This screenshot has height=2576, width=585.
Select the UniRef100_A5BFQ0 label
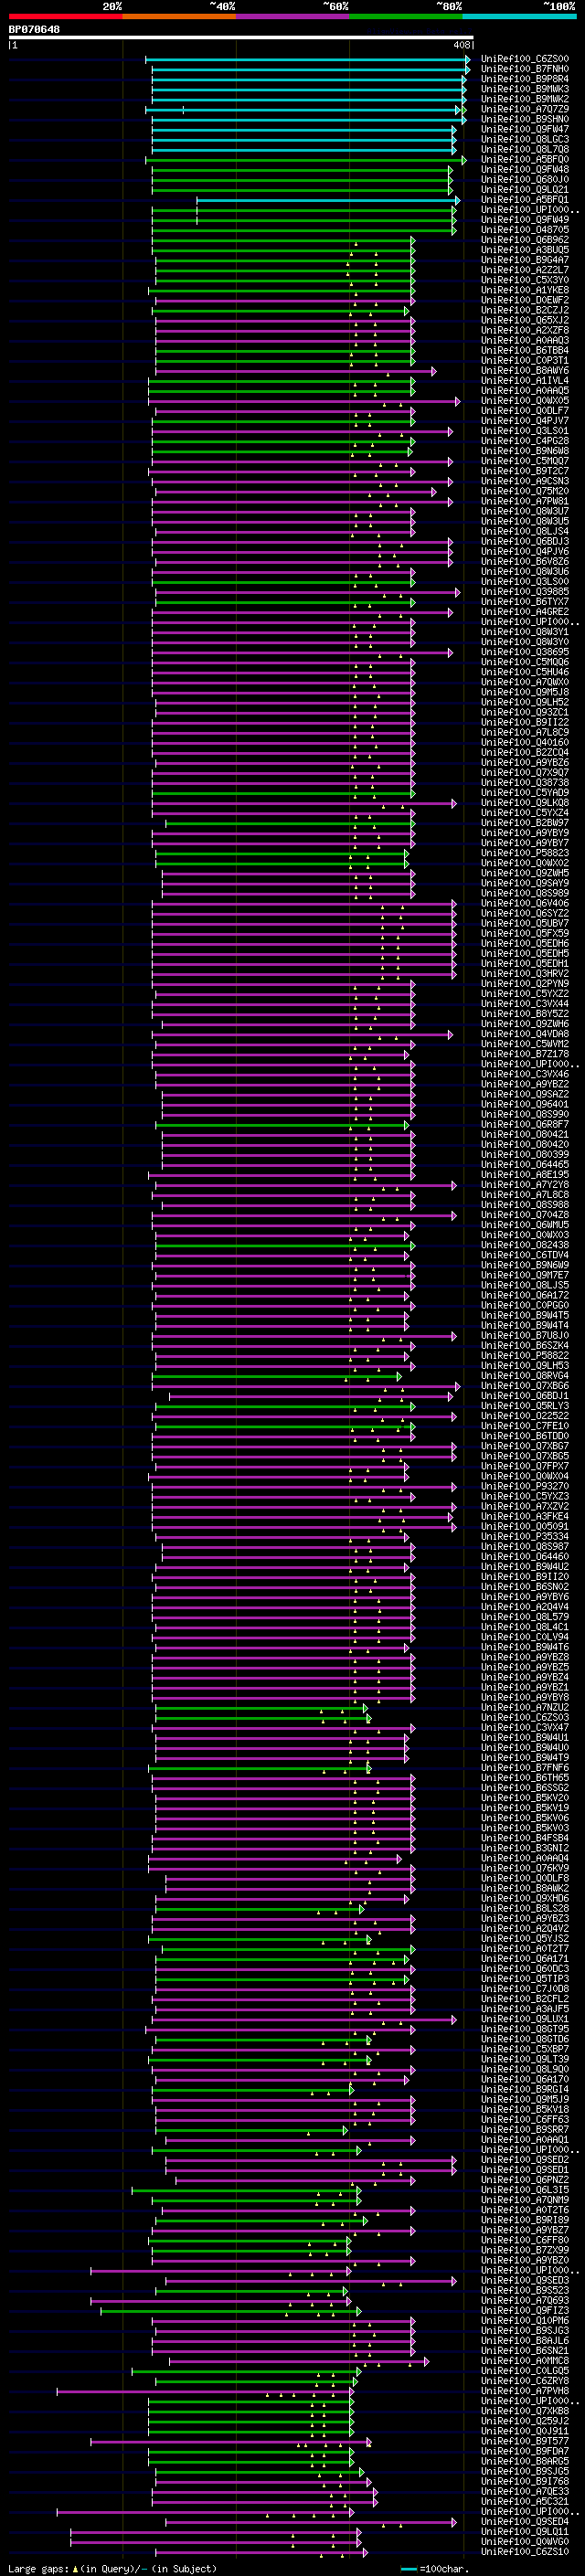[x=525, y=159]
